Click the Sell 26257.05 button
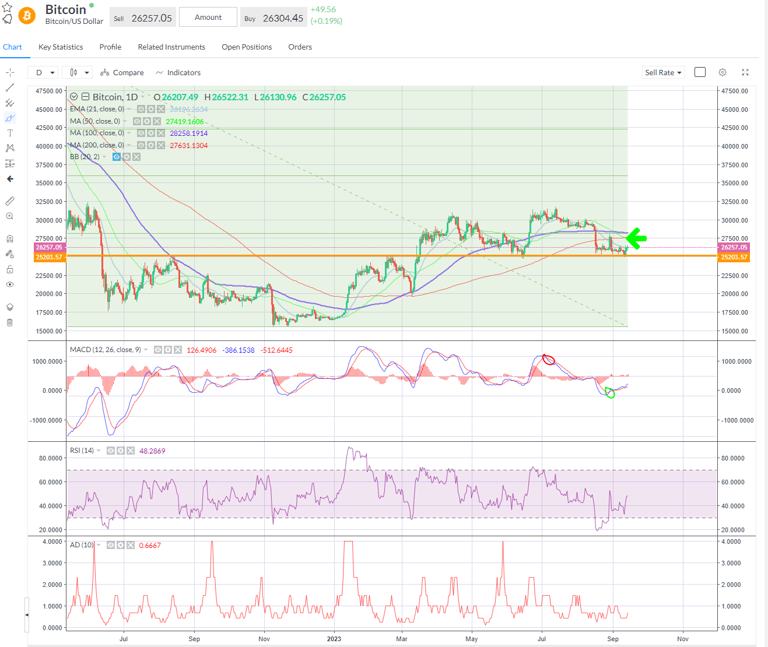 [x=143, y=18]
